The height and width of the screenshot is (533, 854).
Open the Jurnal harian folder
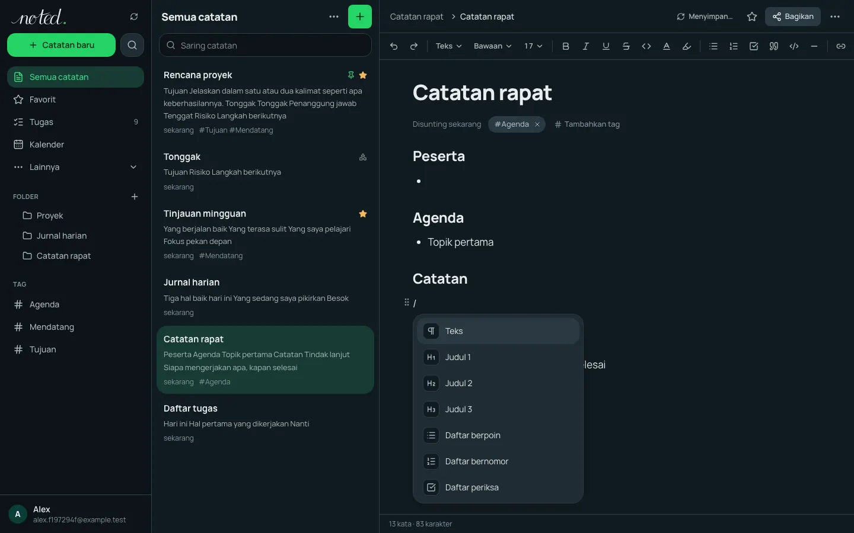(x=80, y=236)
